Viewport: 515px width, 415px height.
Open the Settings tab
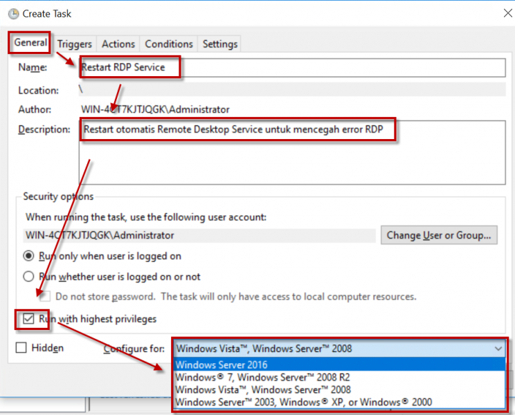220,44
